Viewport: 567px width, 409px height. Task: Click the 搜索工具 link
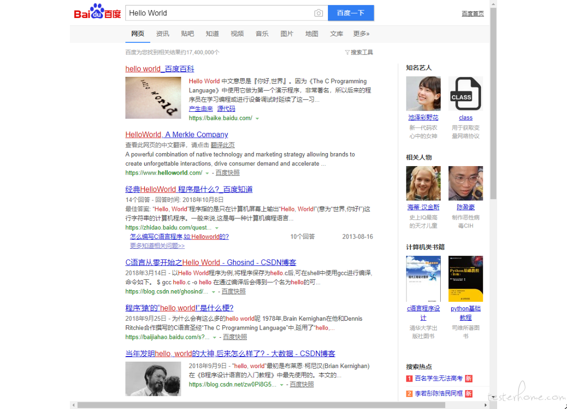[361, 52]
